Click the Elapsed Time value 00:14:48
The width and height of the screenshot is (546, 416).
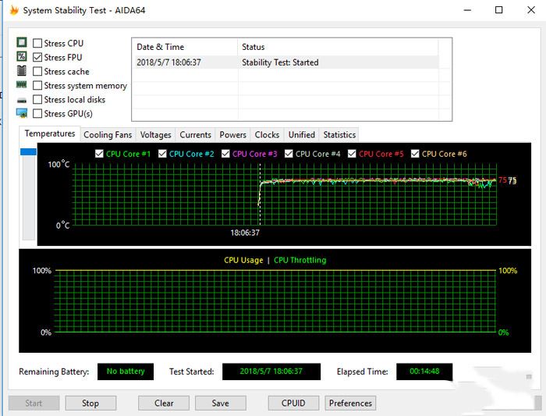point(424,372)
